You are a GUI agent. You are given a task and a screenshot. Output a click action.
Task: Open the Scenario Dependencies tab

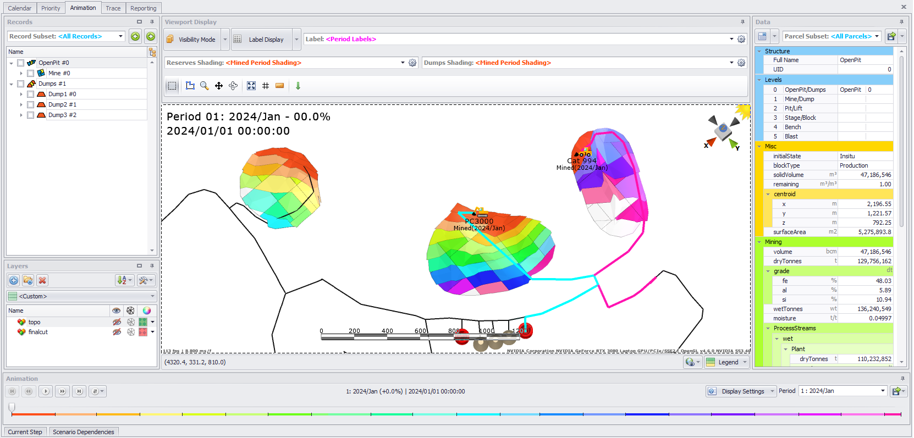pyautogui.click(x=84, y=432)
